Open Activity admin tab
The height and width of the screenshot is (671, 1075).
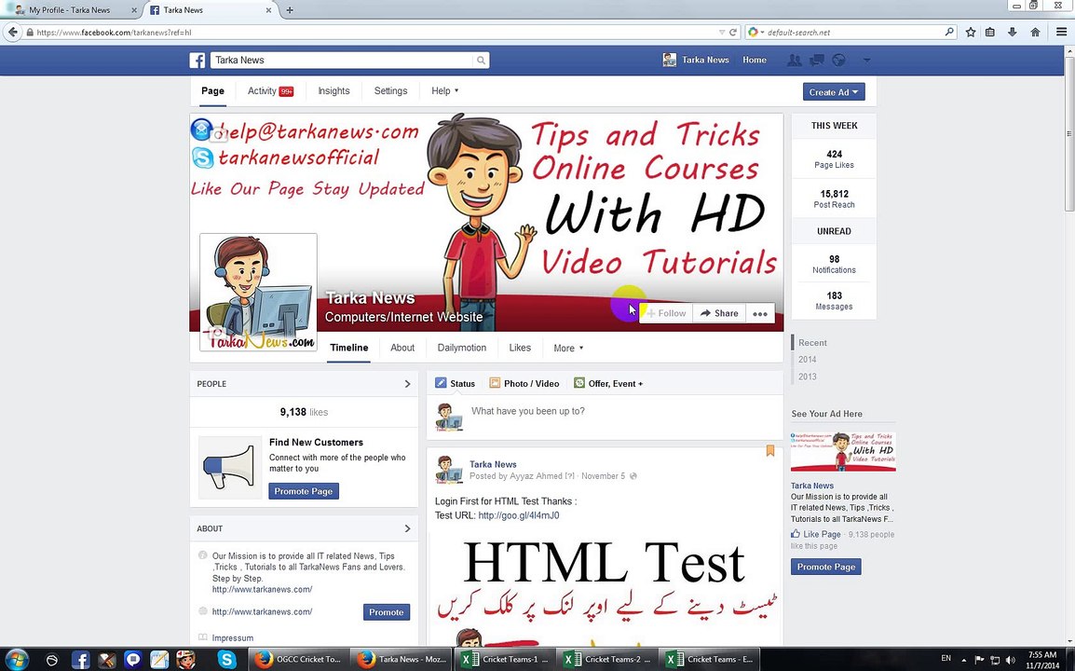pyautogui.click(x=270, y=90)
